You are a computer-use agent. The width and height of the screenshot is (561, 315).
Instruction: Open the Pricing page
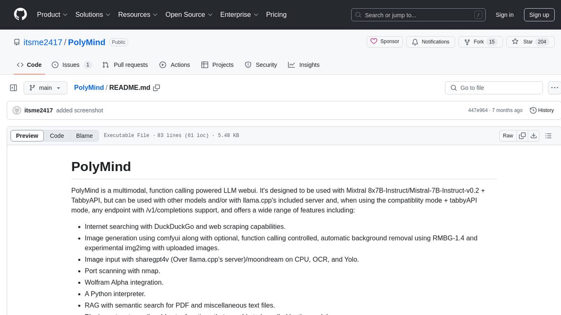coord(276,14)
